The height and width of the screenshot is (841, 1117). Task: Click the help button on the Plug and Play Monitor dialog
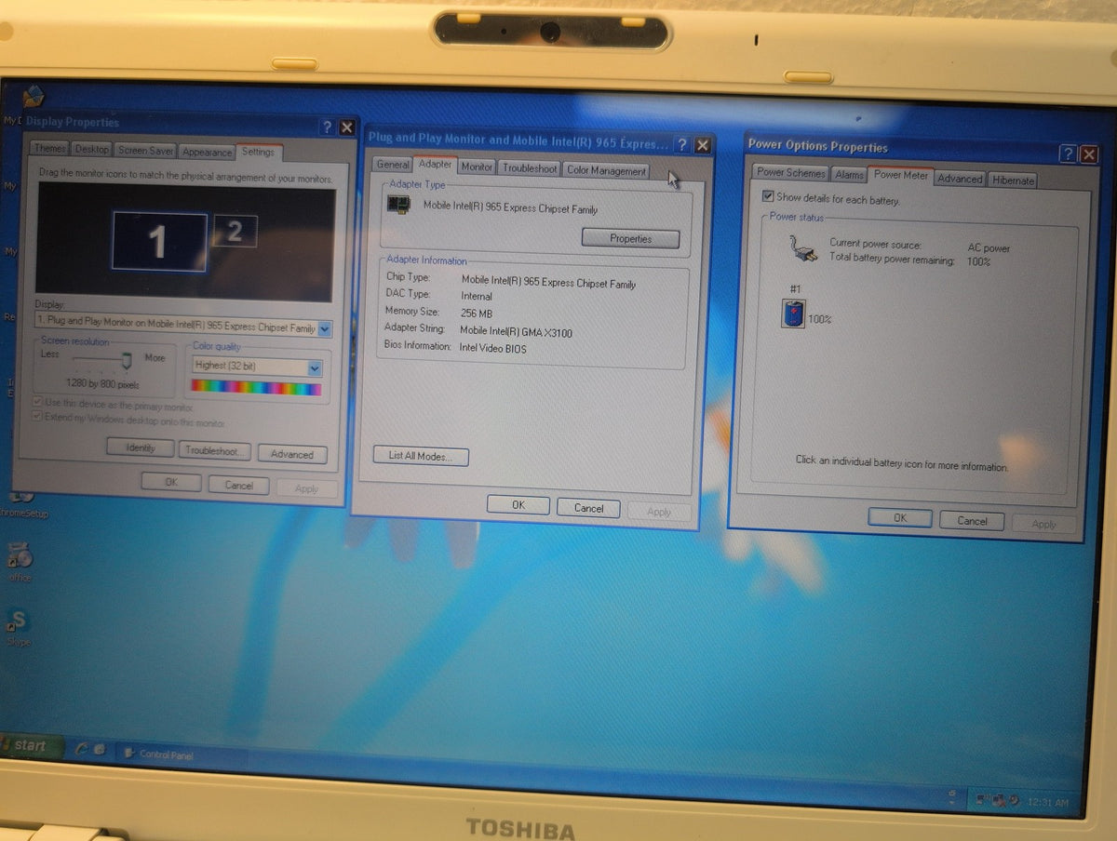(682, 145)
